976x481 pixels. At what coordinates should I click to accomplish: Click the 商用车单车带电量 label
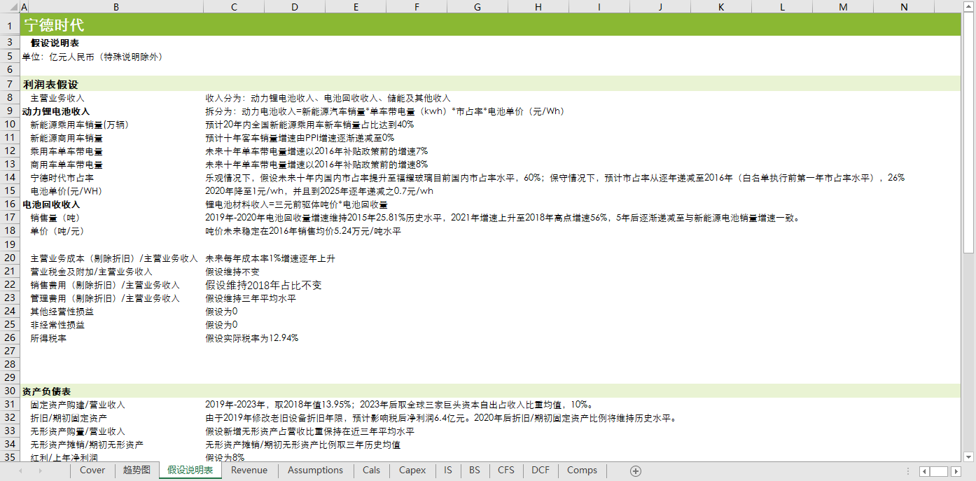(67, 165)
